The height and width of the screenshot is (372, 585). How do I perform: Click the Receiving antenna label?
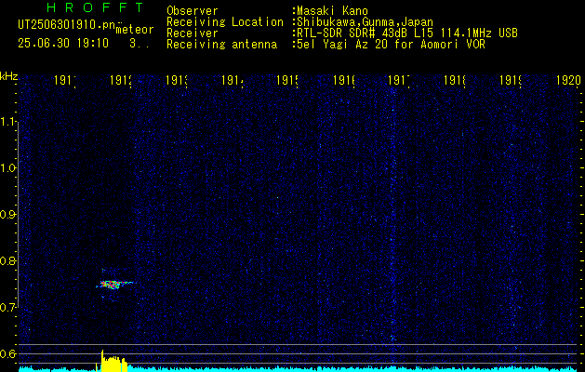coord(222,45)
